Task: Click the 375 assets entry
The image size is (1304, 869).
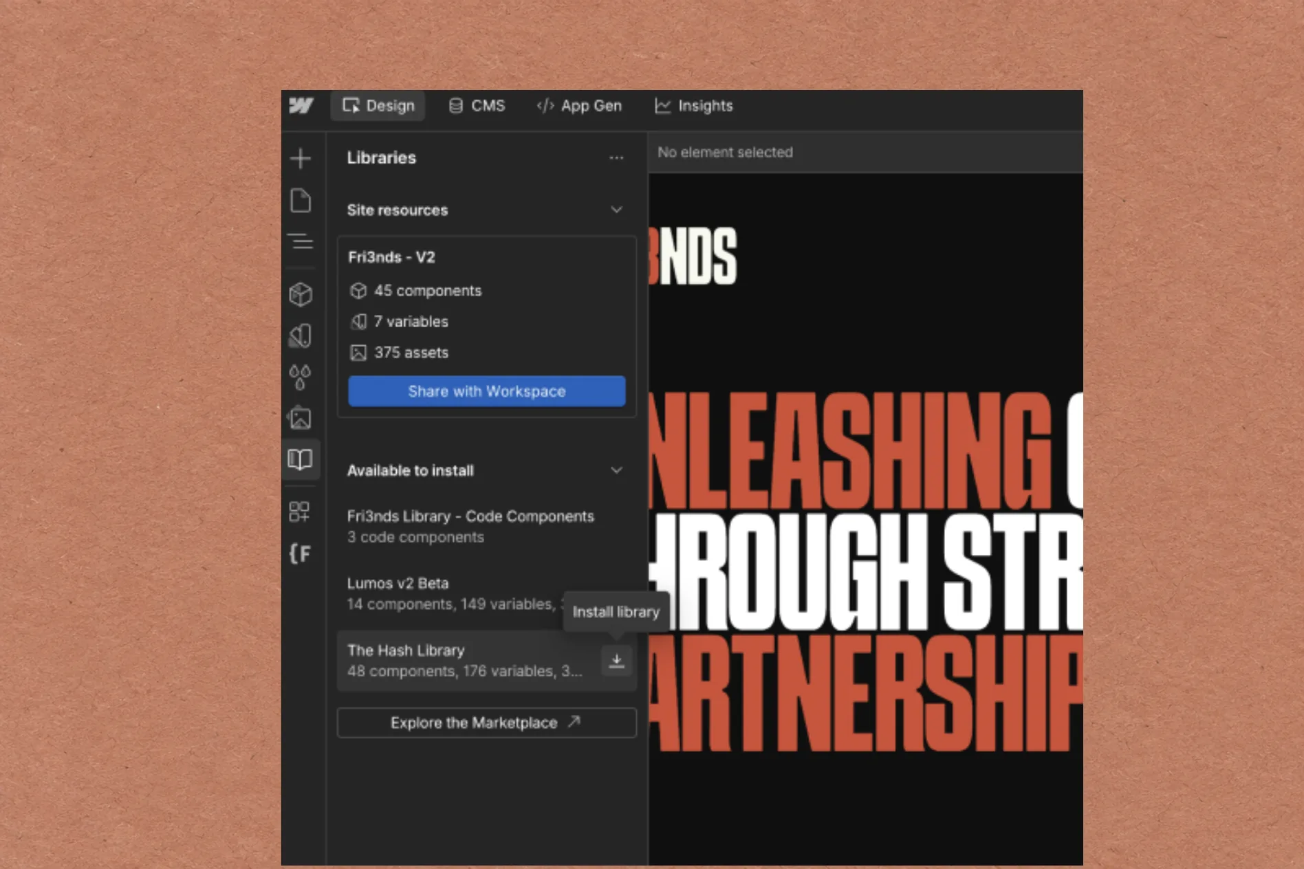Action: click(x=400, y=353)
